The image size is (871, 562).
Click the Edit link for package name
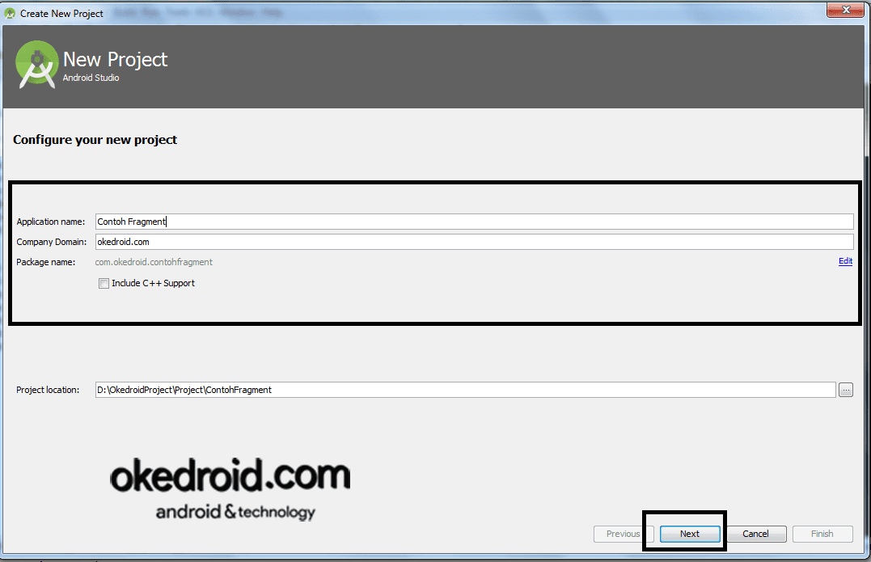845,261
